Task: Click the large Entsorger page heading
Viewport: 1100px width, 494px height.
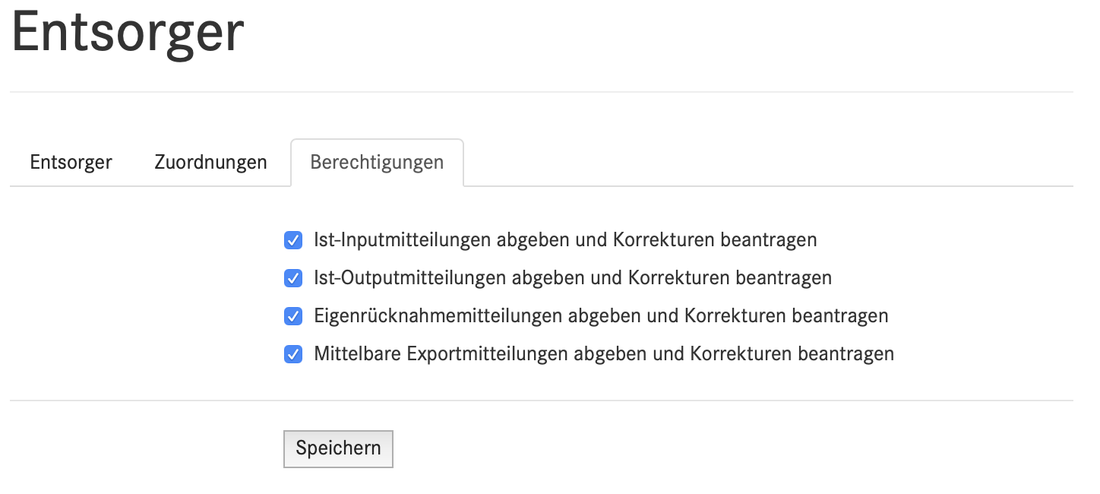Action: click(x=128, y=32)
